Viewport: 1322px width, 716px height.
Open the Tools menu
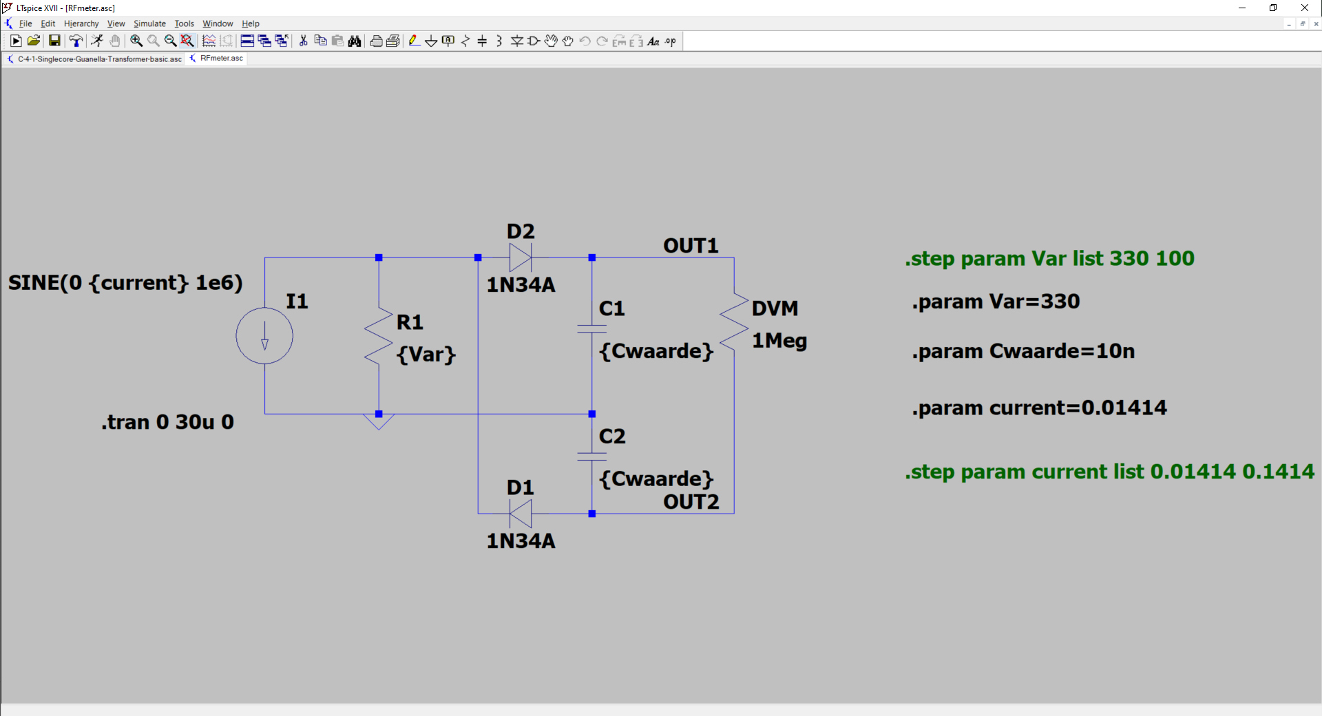point(183,23)
